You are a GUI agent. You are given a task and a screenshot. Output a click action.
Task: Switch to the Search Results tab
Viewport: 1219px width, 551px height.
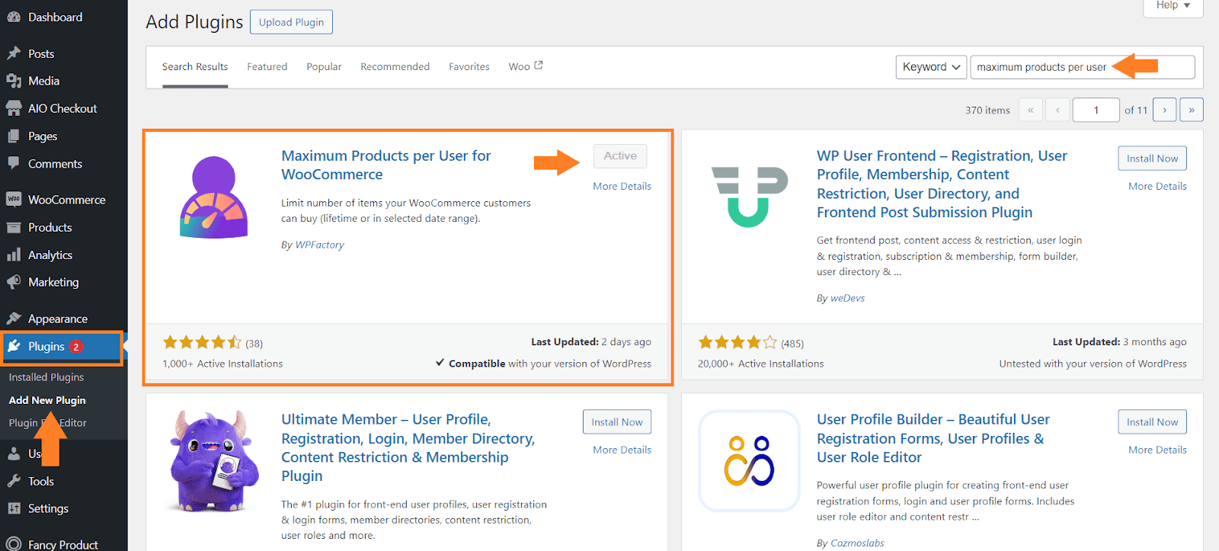[x=195, y=67]
